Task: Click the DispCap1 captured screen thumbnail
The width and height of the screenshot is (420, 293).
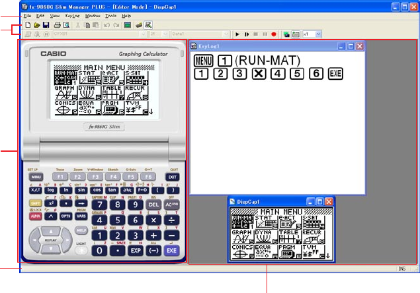Action: pos(281,232)
